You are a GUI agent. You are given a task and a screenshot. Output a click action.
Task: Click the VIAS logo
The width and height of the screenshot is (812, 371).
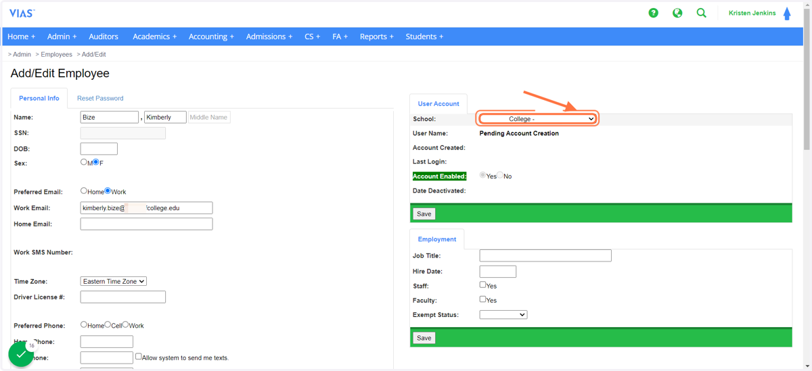pyautogui.click(x=22, y=14)
